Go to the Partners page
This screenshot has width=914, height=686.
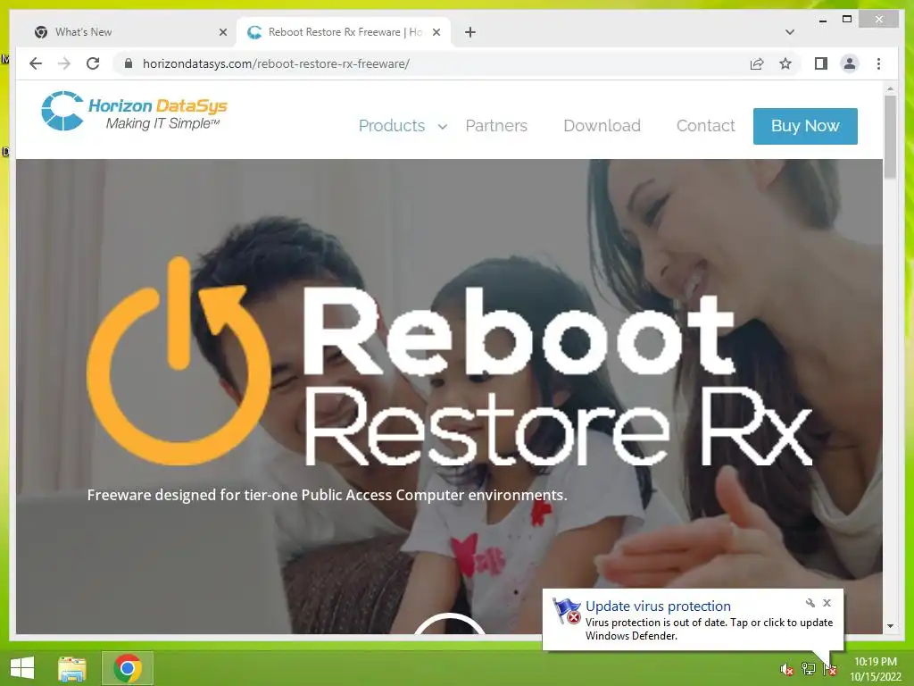(x=496, y=125)
